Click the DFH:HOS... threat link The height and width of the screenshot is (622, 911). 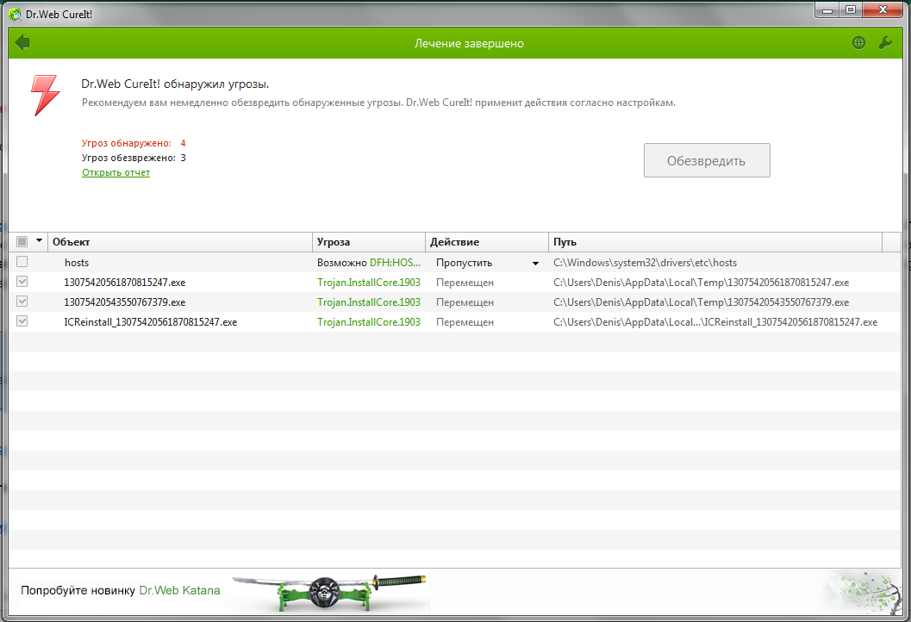395,263
